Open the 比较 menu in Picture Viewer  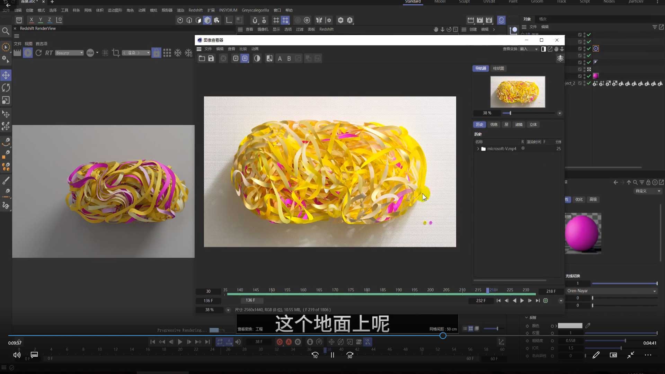[x=243, y=49]
